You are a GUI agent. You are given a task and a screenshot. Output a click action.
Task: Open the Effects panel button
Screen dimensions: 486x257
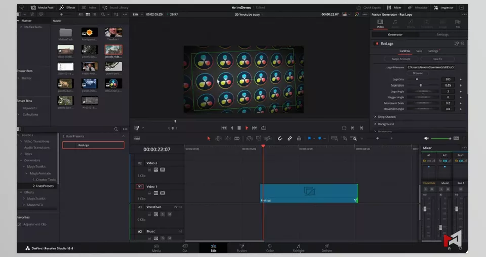pyautogui.click(x=67, y=7)
